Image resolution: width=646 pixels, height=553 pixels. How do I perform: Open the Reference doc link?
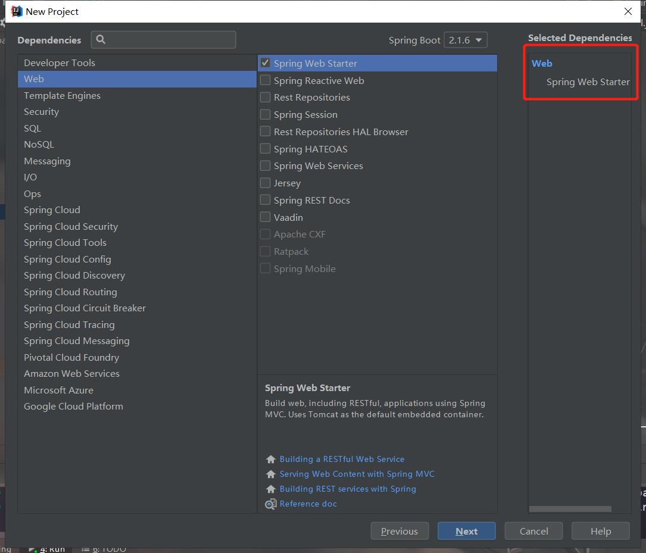pos(308,504)
